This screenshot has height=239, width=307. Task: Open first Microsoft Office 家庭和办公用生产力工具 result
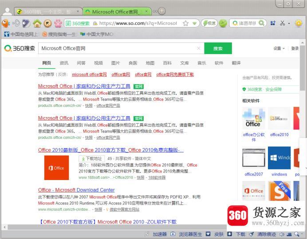[84, 86]
